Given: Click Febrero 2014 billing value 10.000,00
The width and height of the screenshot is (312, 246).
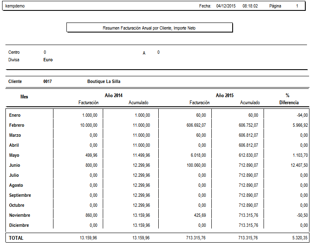Looking at the screenshot, I should click(x=89, y=125).
